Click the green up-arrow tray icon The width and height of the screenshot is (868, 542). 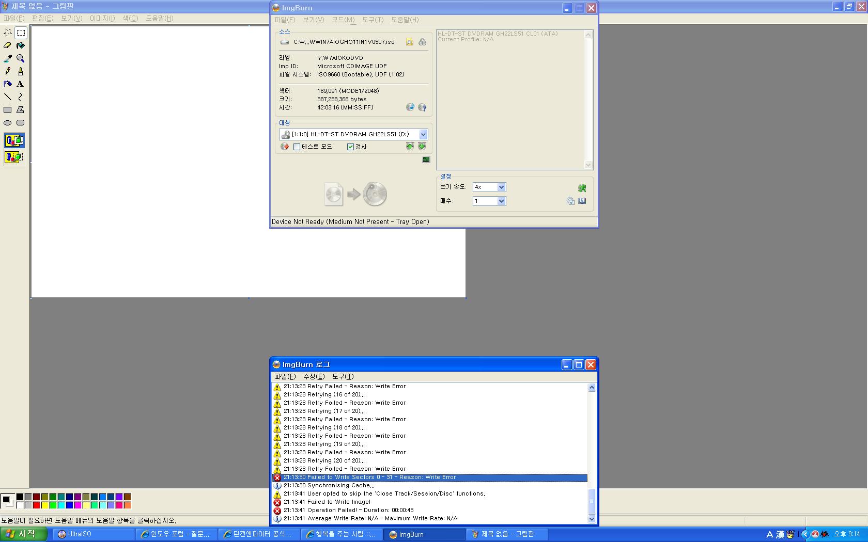tap(410, 147)
